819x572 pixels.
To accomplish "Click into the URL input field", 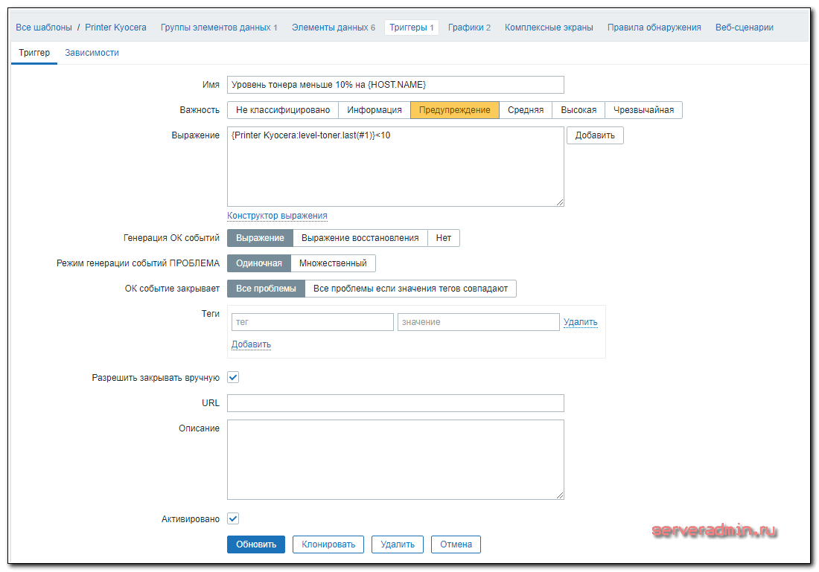I will pyautogui.click(x=395, y=403).
